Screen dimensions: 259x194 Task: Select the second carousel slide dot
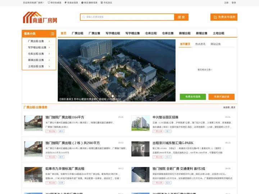pos(116,96)
